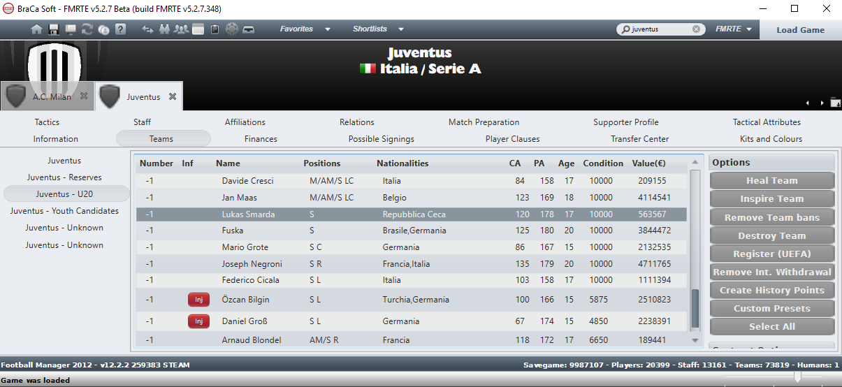Image resolution: width=842 pixels, height=387 pixels.
Task: Click the Inj badge for Özcan Bilgin
Action: [198, 300]
